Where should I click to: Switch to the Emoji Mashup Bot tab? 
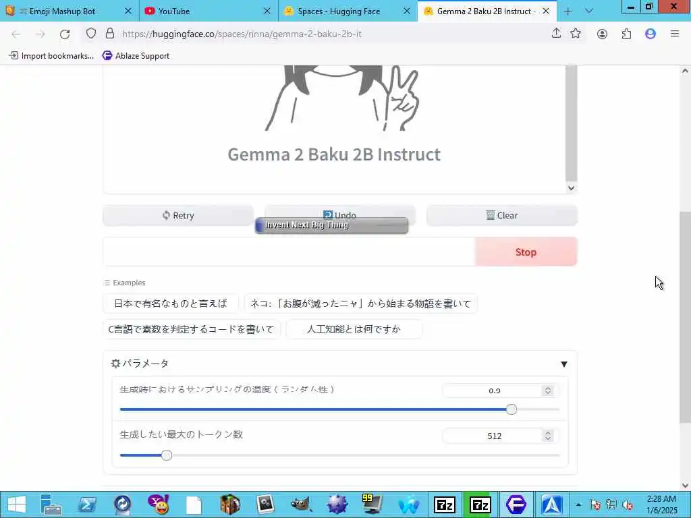pyautogui.click(x=70, y=11)
